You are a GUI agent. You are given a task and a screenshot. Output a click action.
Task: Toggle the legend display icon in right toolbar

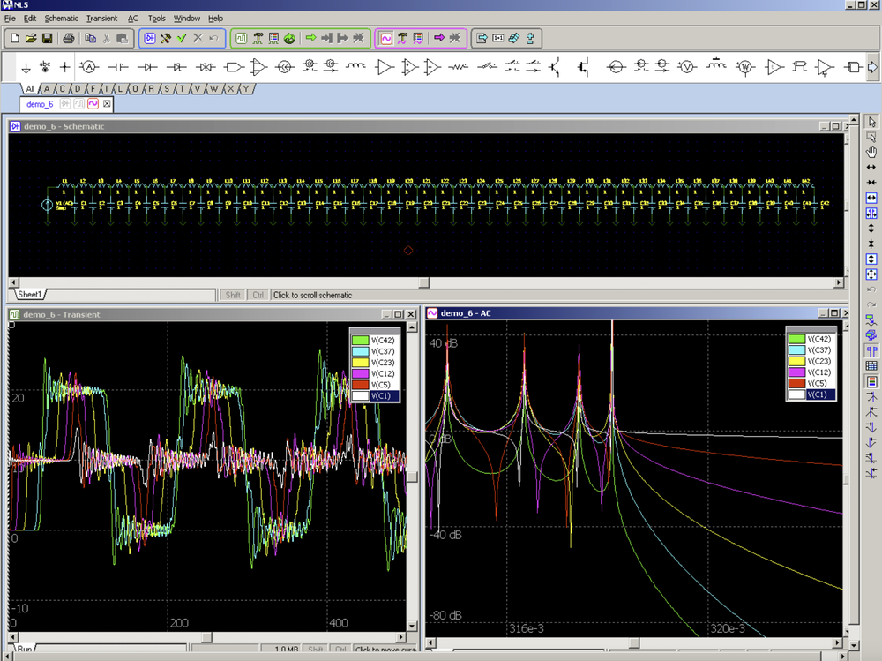pos(871,381)
